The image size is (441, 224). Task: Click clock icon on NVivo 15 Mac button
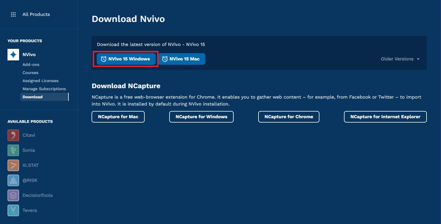tap(165, 59)
